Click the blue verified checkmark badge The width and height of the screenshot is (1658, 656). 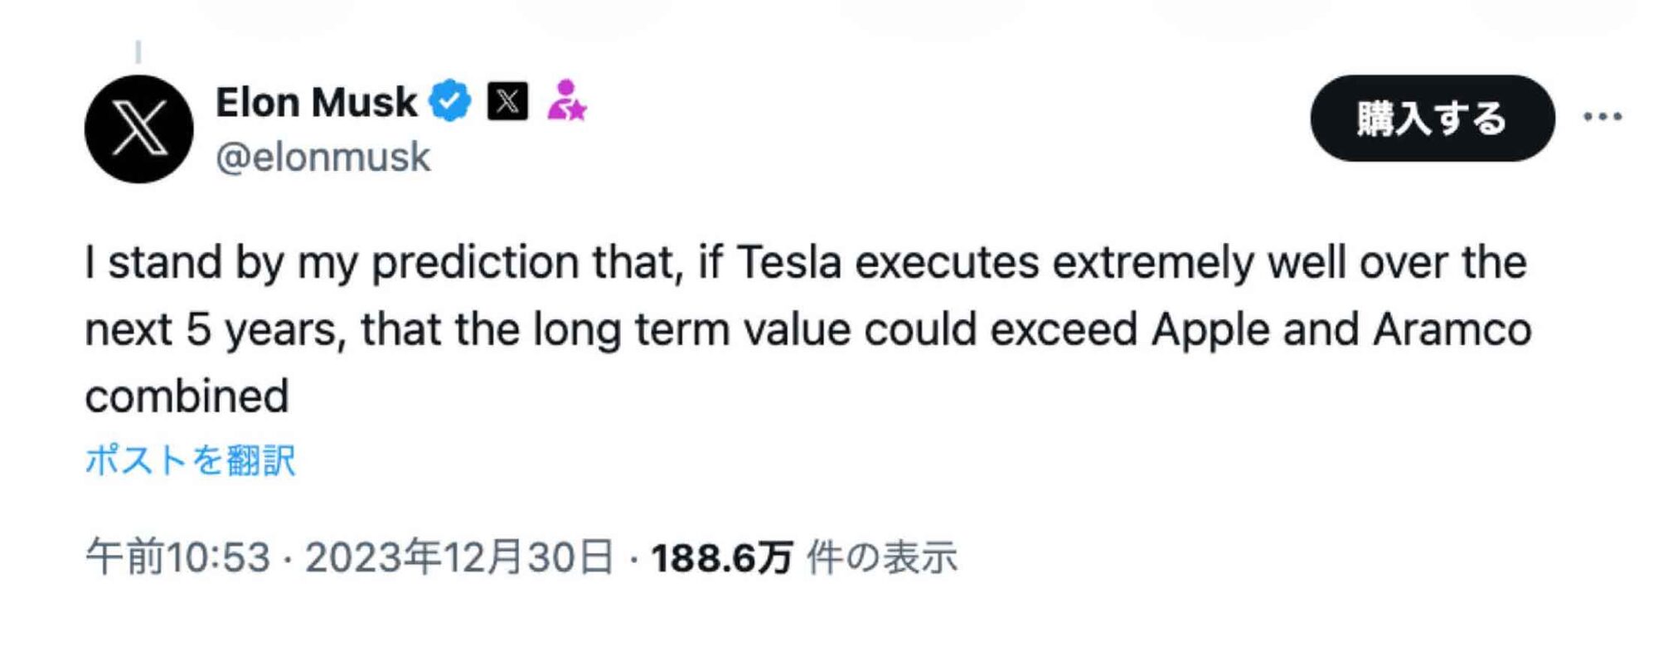coord(450,101)
